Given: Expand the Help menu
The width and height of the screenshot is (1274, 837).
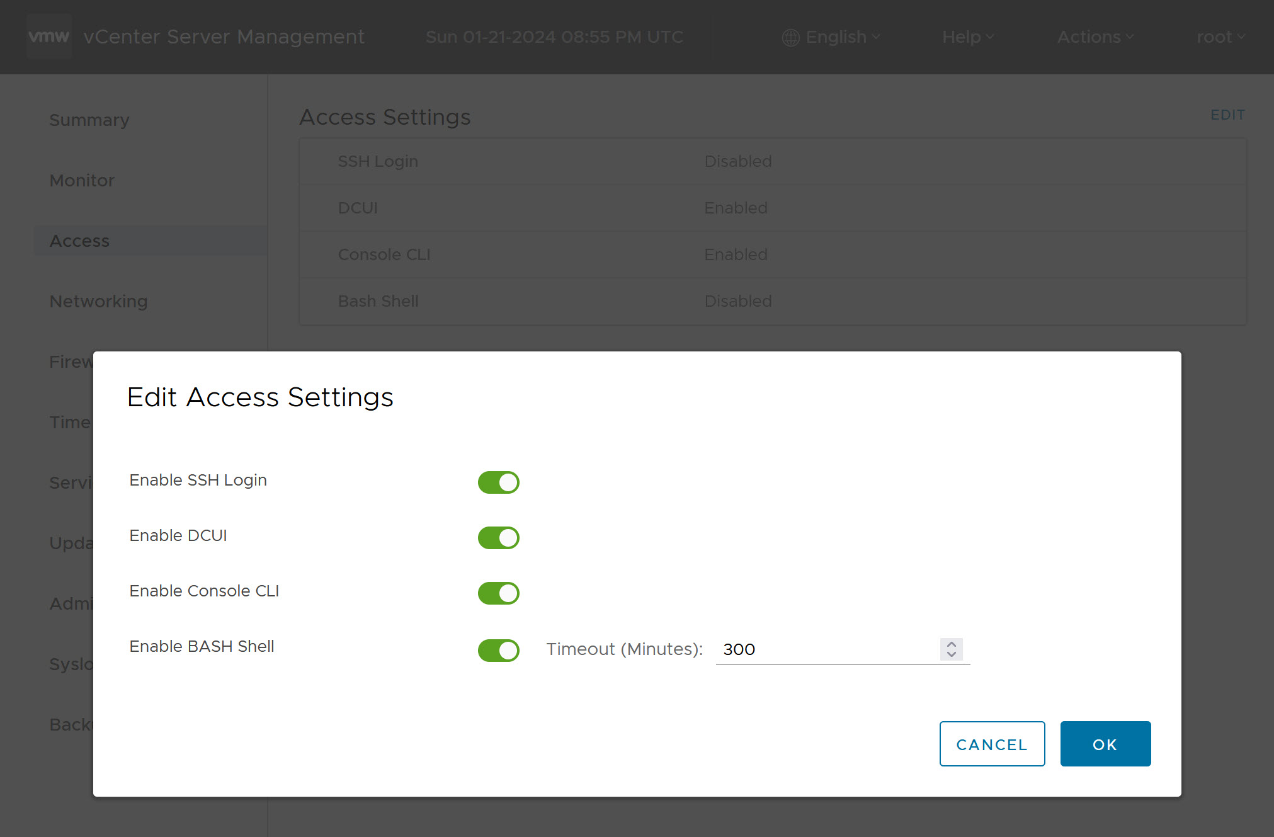Looking at the screenshot, I should coord(968,37).
